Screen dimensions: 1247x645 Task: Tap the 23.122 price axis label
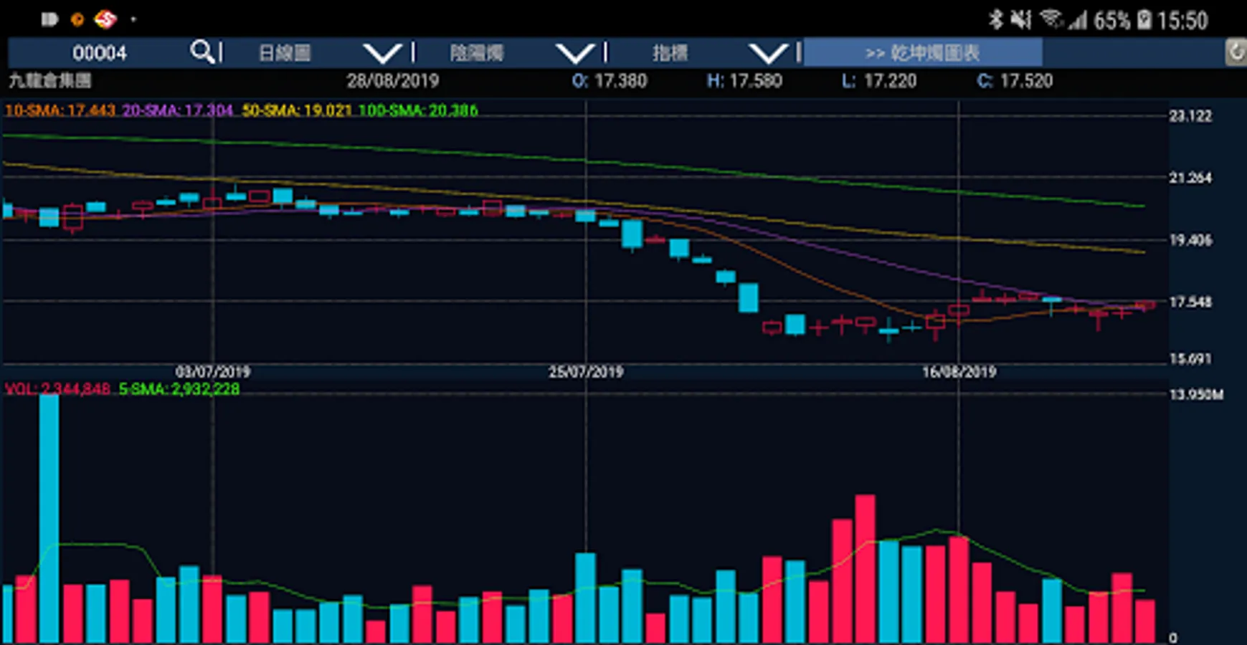[x=1190, y=116]
